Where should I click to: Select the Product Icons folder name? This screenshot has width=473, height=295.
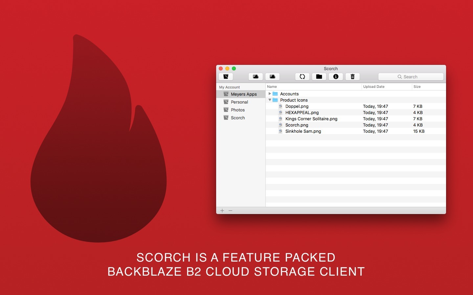coord(294,100)
